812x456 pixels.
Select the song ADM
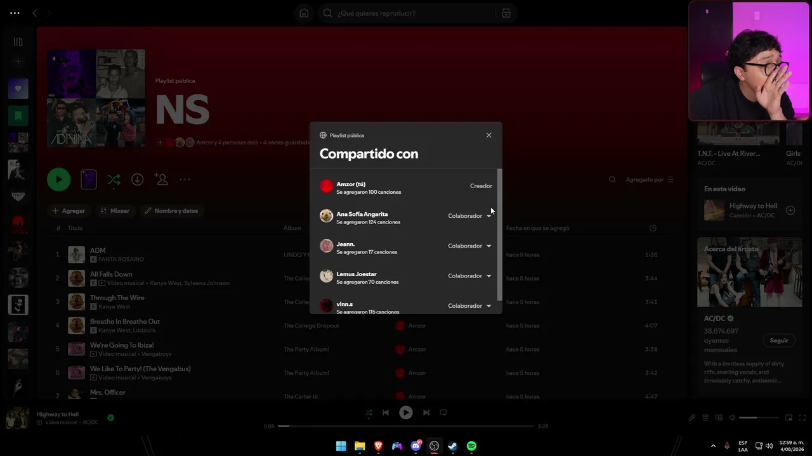(x=98, y=251)
